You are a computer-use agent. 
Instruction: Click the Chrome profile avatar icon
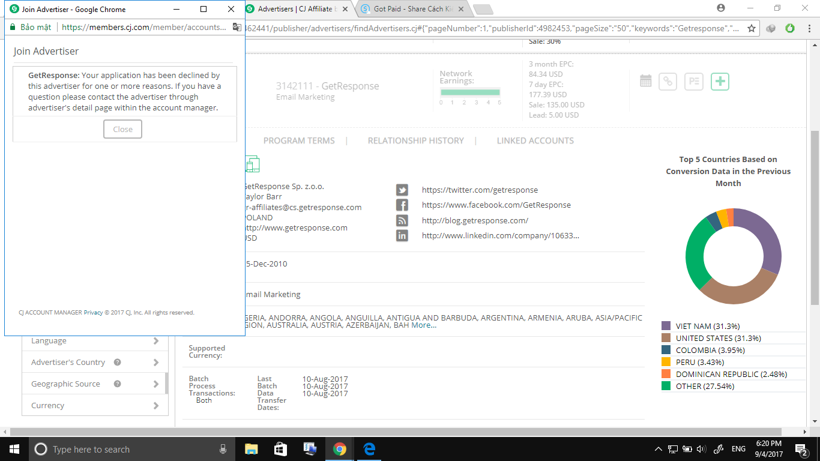pos(721,8)
